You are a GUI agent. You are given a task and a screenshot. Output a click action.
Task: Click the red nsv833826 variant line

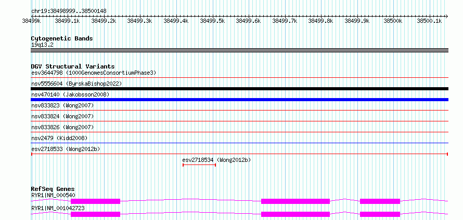(x=239, y=132)
